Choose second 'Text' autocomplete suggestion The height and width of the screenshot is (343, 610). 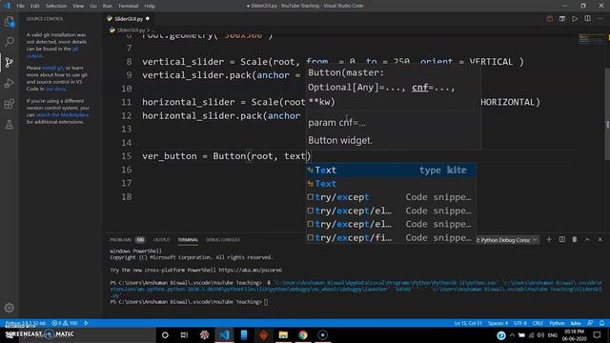[x=391, y=184]
